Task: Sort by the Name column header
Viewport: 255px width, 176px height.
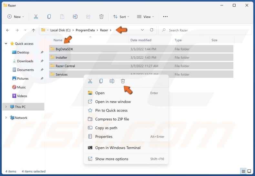Action: point(58,40)
